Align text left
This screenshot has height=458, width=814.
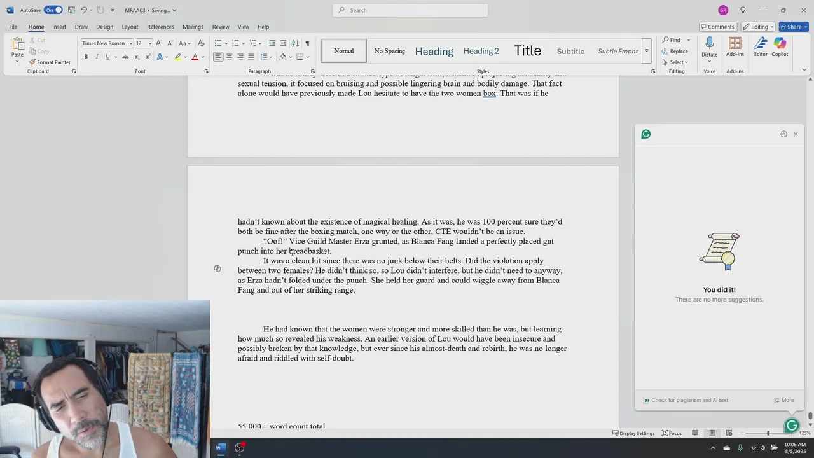coord(218,57)
